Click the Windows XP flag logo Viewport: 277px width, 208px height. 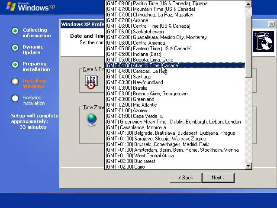11,6
